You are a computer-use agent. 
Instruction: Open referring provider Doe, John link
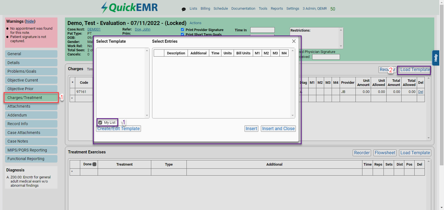pos(143,29)
